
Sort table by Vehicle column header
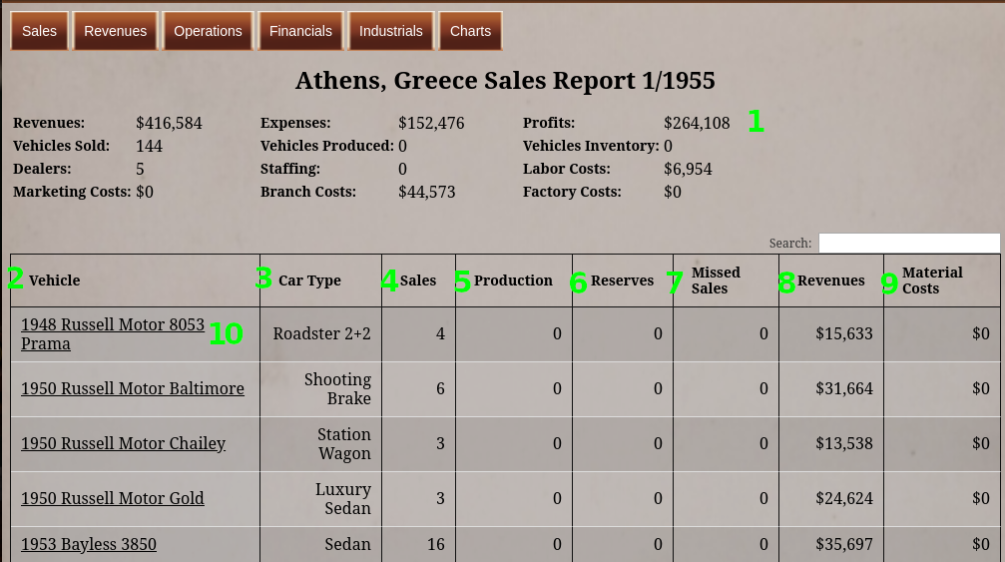[x=55, y=281]
